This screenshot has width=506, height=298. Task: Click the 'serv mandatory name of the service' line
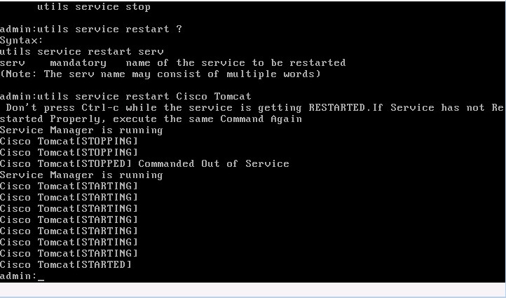pos(172,62)
